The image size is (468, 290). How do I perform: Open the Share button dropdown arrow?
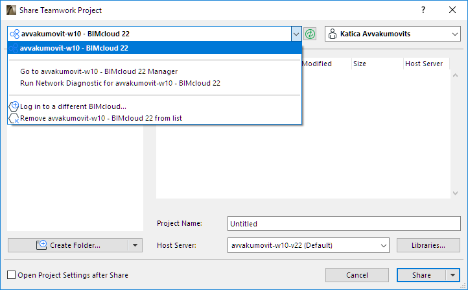pyautogui.click(x=453, y=275)
